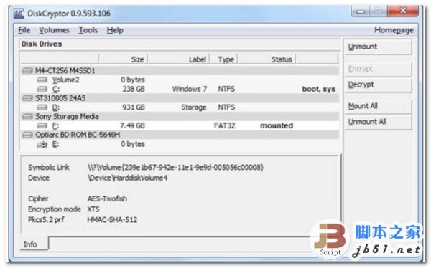Viewport: 431px width, 268px height.
Task: Click the \Device\HarddiskVolume4 value
Action: 127,178
